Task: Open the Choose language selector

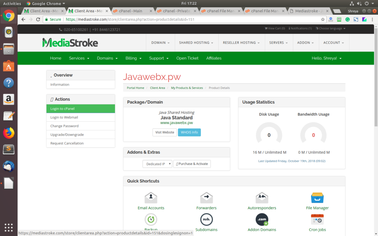Action: [332, 28]
